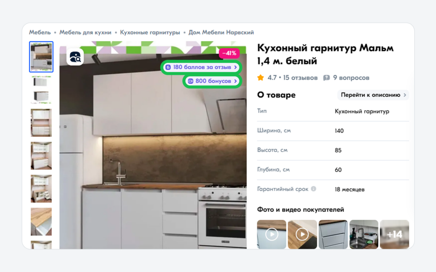Open the "Кухонные гарнитуры" breadcrumb category

coord(150,32)
